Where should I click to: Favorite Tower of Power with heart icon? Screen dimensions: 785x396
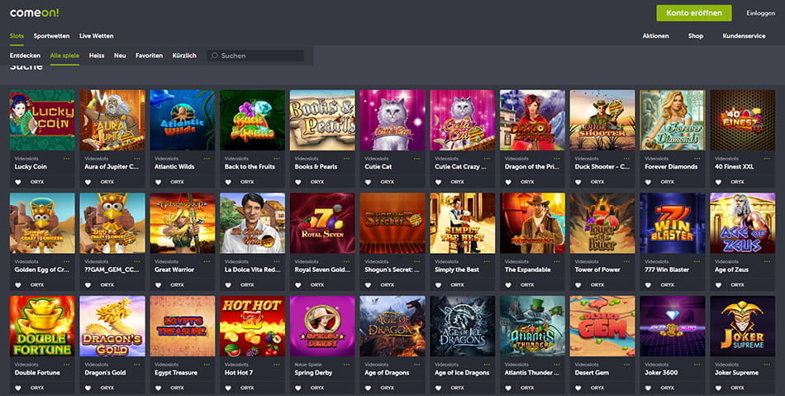point(578,285)
